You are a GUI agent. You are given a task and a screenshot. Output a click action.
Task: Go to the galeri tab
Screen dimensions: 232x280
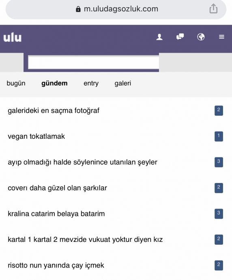click(x=123, y=83)
